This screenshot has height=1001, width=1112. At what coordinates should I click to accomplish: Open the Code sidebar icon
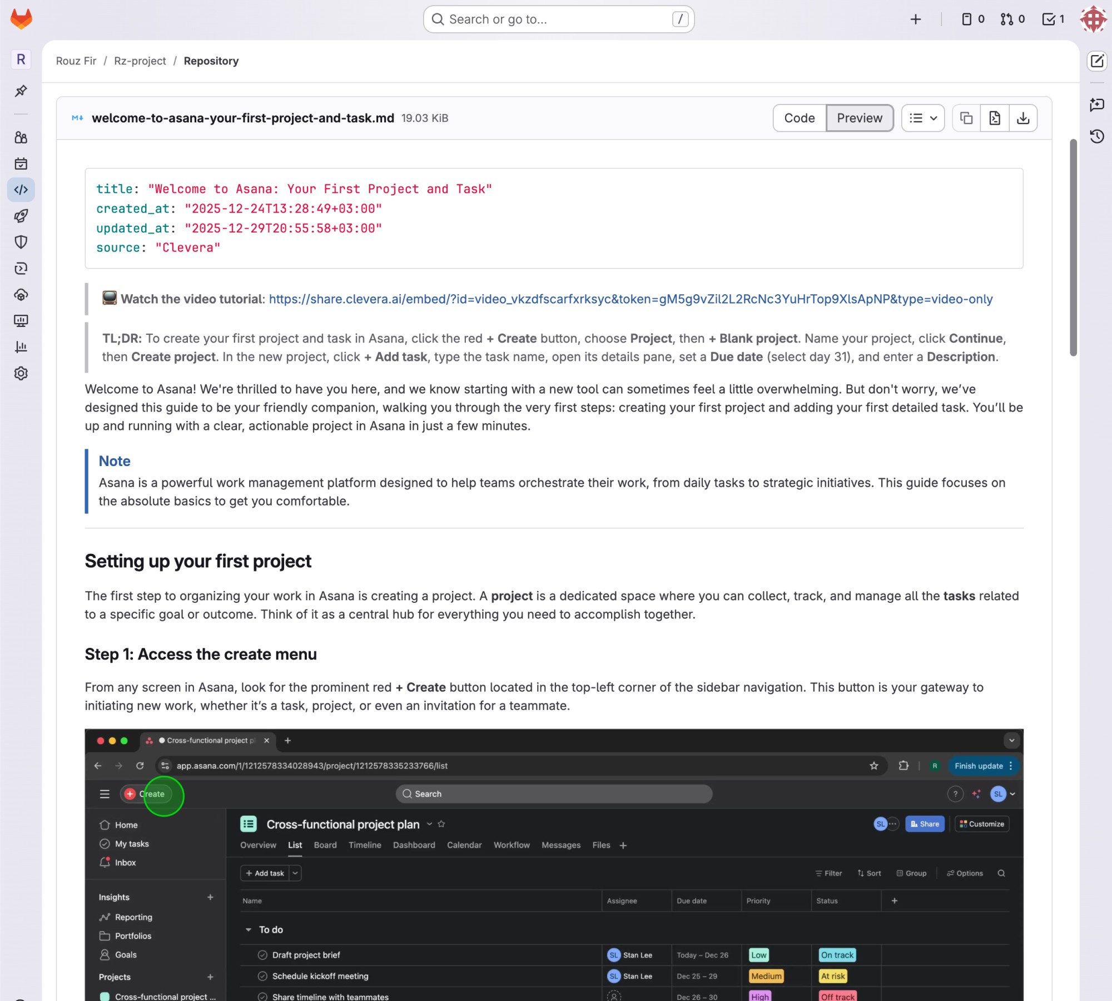point(21,190)
